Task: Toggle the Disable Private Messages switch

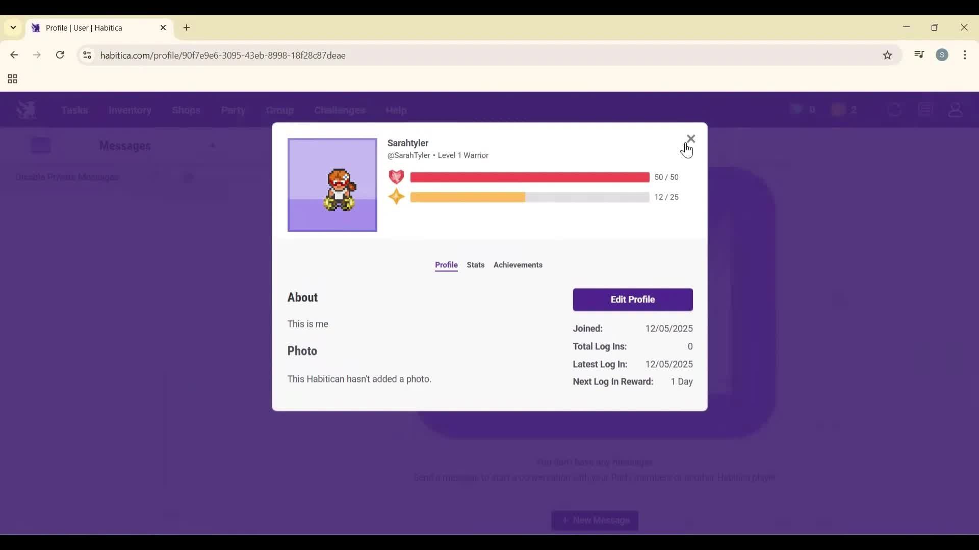Action: [x=188, y=178]
